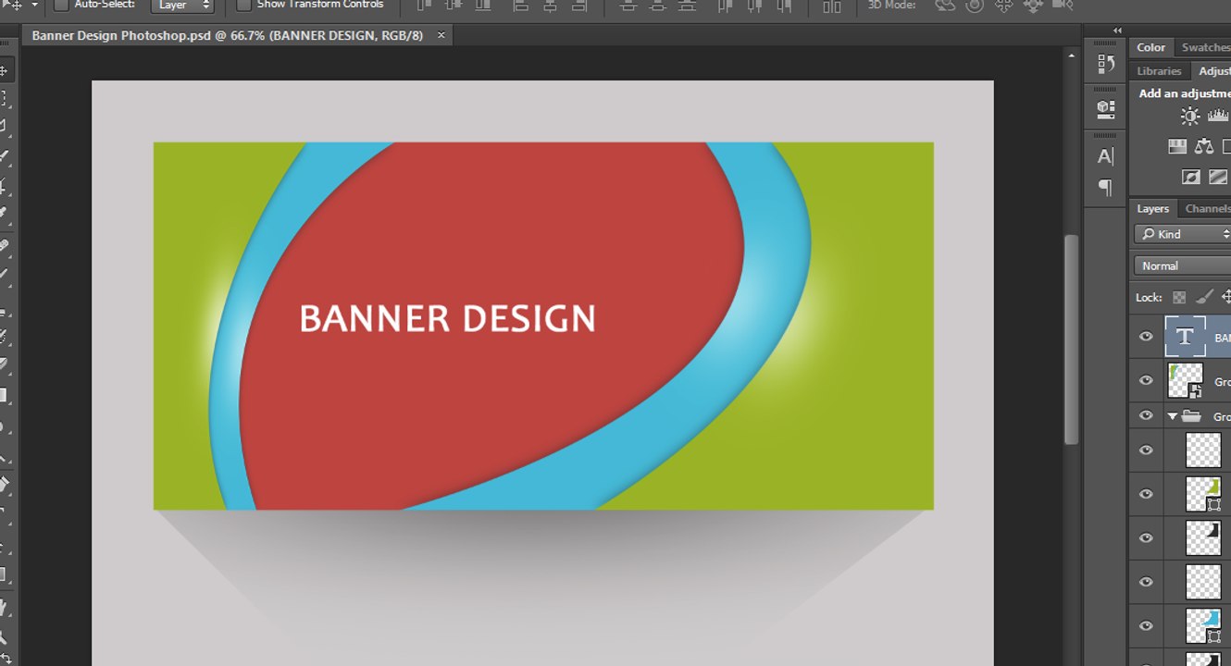Select the smart object layer thumbnail
1231x666 pixels.
(1185, 380)
